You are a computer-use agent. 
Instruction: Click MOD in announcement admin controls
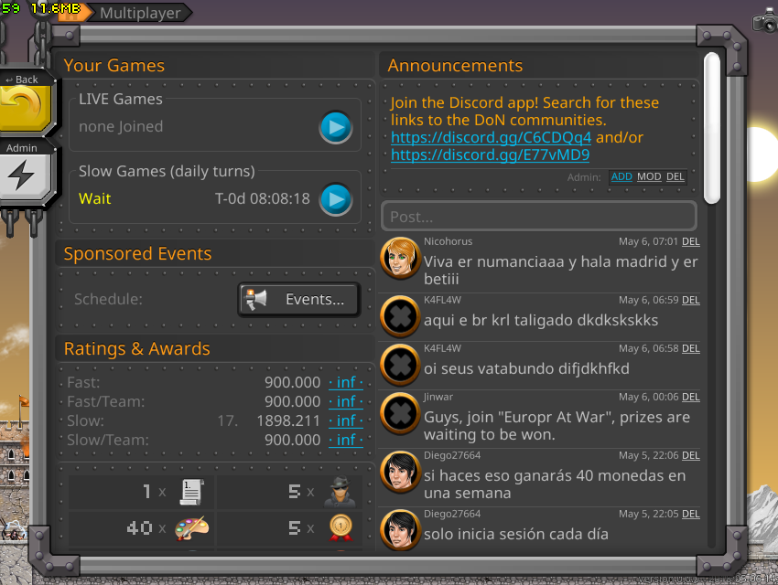(649, 176)
